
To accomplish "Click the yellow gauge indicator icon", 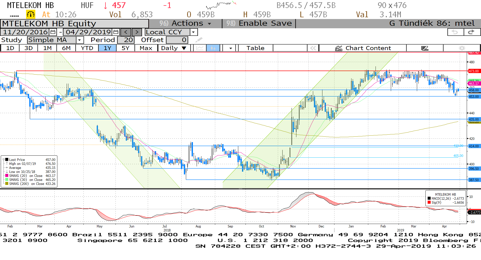I will [31, 15].
